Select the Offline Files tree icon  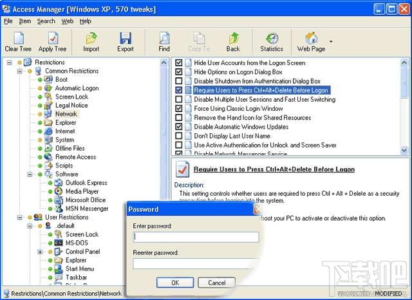[48, 149]
